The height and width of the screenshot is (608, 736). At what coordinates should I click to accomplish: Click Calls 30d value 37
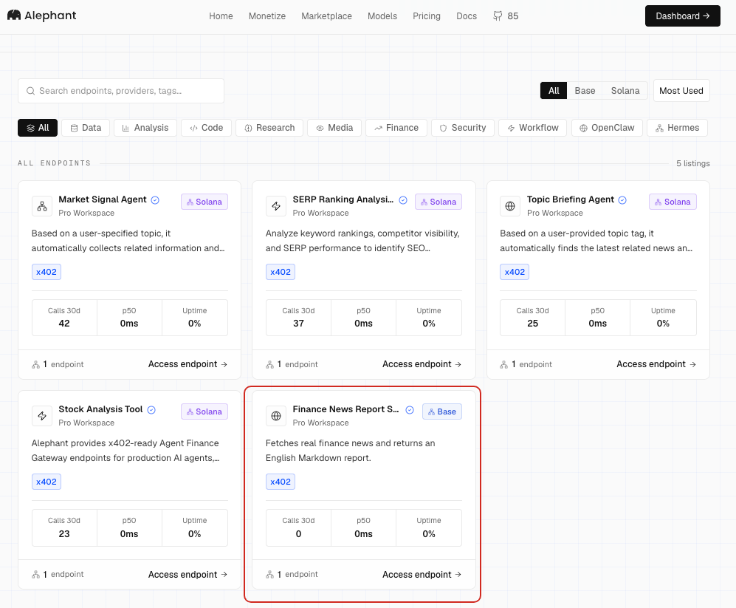click(x=298, y=324)
